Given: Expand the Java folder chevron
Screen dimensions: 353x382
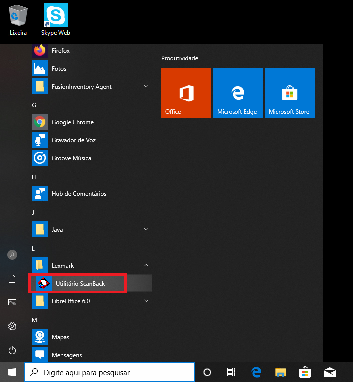Looking at the screenshot, I should pos(146,229).
